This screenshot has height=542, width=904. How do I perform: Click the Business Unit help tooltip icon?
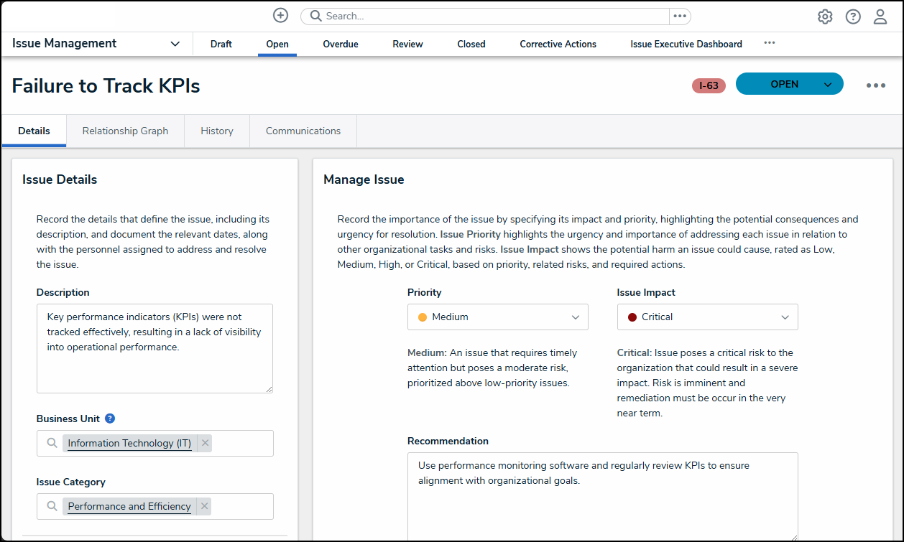[110, 419]
